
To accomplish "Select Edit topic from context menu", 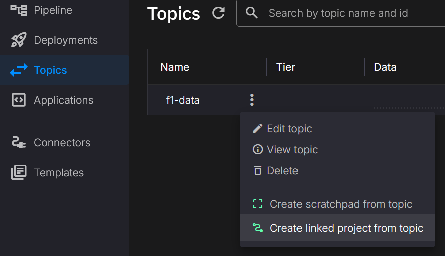I will pyautogui.click(x=289, y=129).
